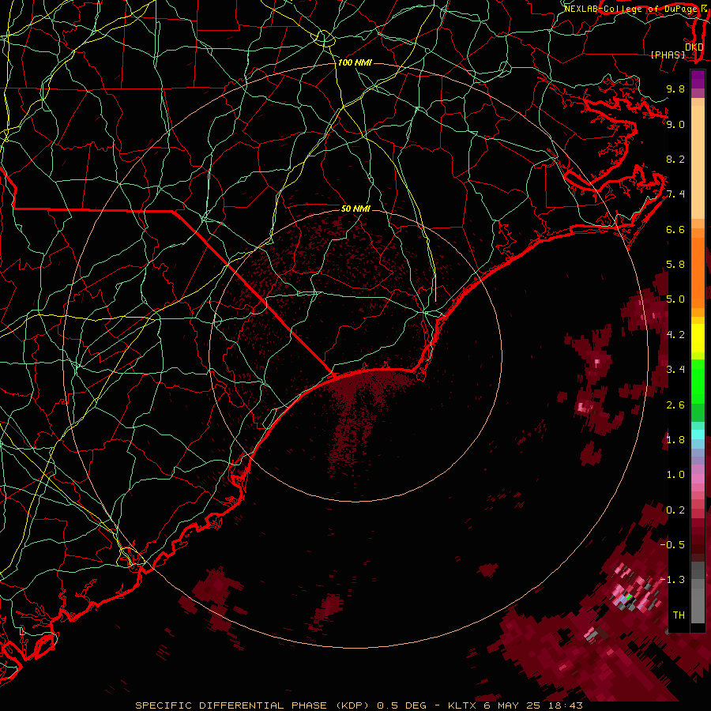The height and width of the screenshot is (711, 711).
Task: Click the 8.2 color scale value
Action: coord(675,159)
